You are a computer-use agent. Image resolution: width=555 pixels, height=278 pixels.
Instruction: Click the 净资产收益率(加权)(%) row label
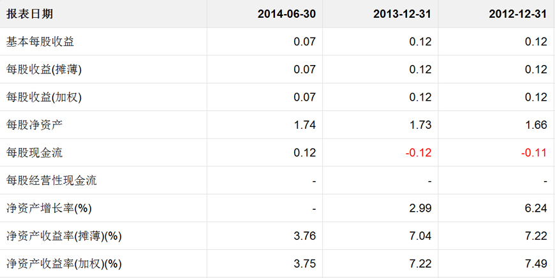point(64,264)
